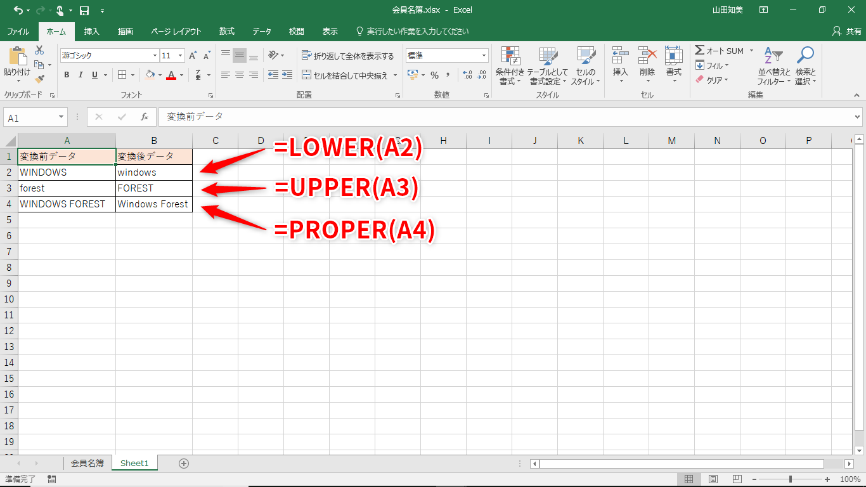Open Sort & Filter (並べ替えとフィルター)
Viewport: 866px width, 487px height.
pyautogui.click(x=774, y=66)
